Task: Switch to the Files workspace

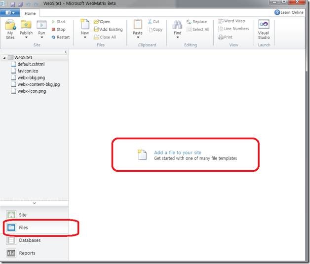Action: point(34,227)
